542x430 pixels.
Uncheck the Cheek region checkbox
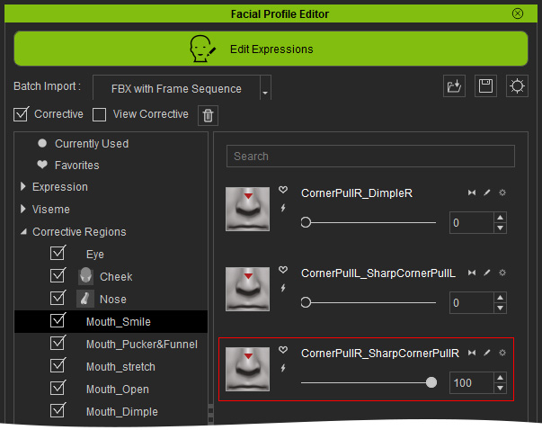pyautogui.click(x=58, y=275)
